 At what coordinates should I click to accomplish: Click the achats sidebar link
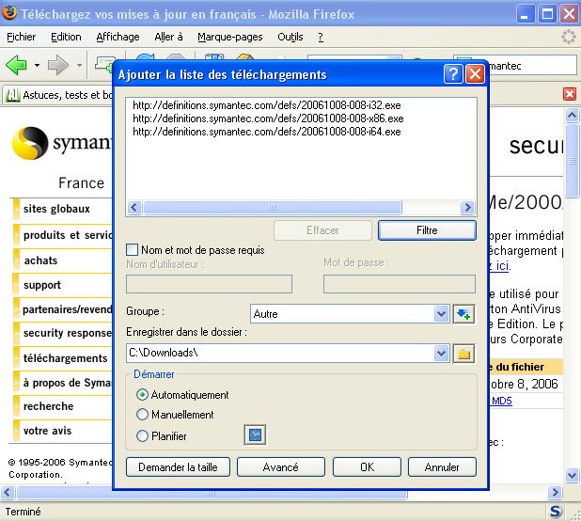pyautogui.click(x=40, y=260)
